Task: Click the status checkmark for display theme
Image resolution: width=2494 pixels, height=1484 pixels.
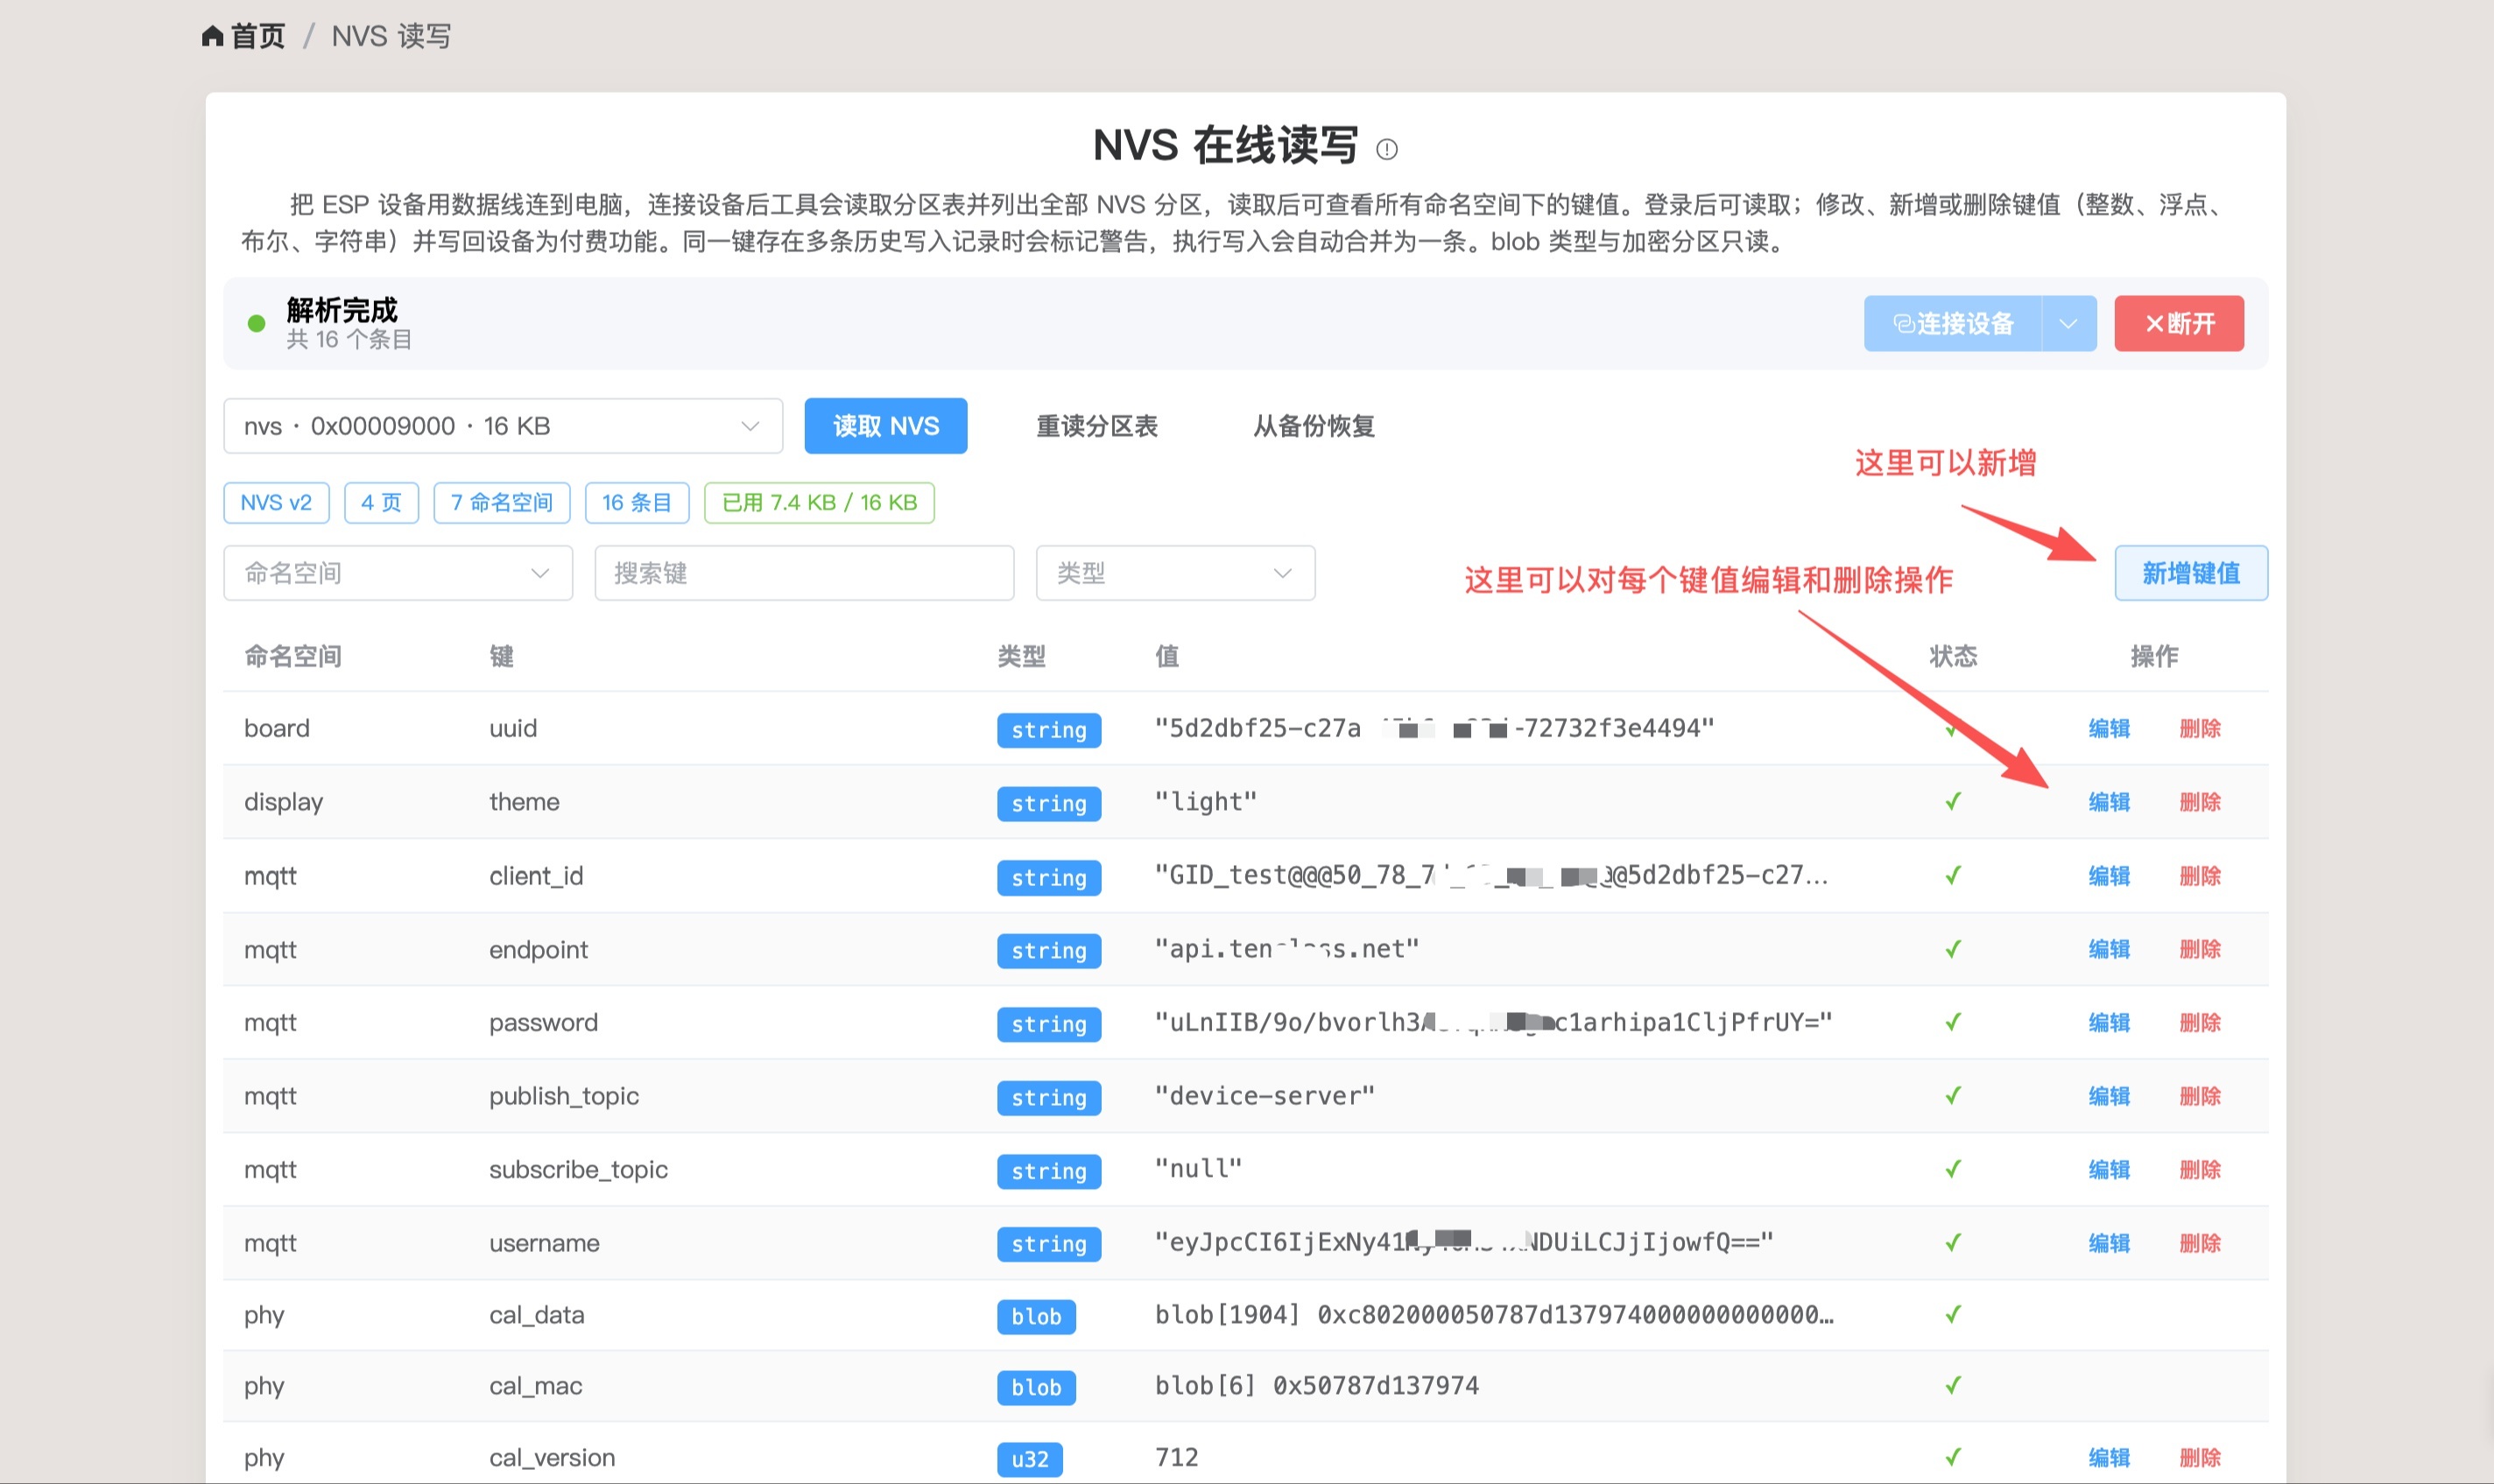Action: tap(1953, 802)
